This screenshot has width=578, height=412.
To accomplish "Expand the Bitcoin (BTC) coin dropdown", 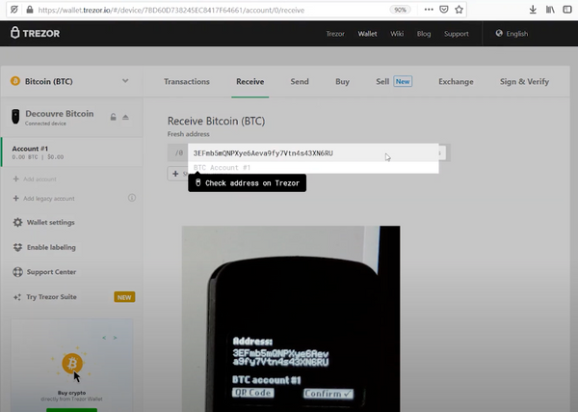I will 125,81.
